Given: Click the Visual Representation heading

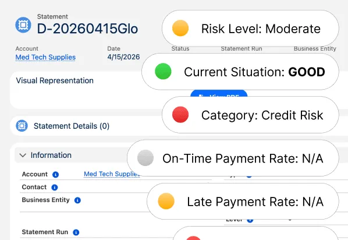Looking at the screenshot, I should (55, 80).
